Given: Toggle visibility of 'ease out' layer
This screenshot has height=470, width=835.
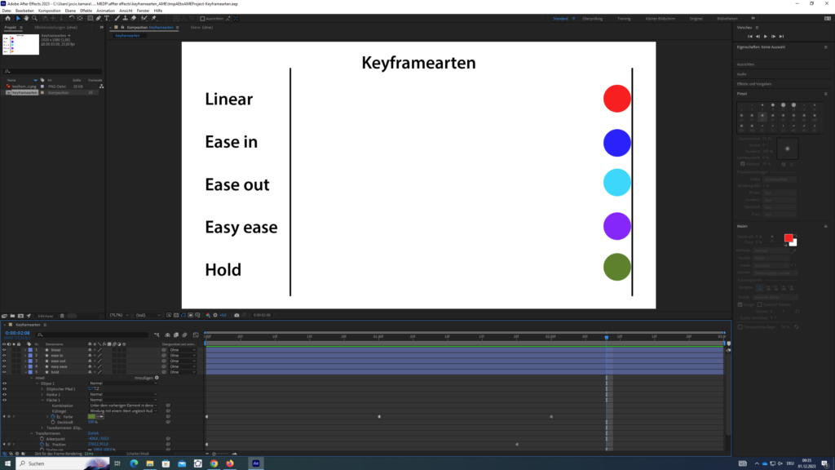Looking at the screenshot, I should click(4, 361).
